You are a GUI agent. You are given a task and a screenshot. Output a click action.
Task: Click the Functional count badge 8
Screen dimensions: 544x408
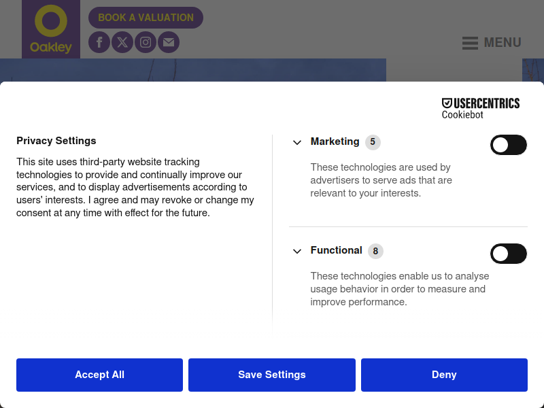click(375, 251)
